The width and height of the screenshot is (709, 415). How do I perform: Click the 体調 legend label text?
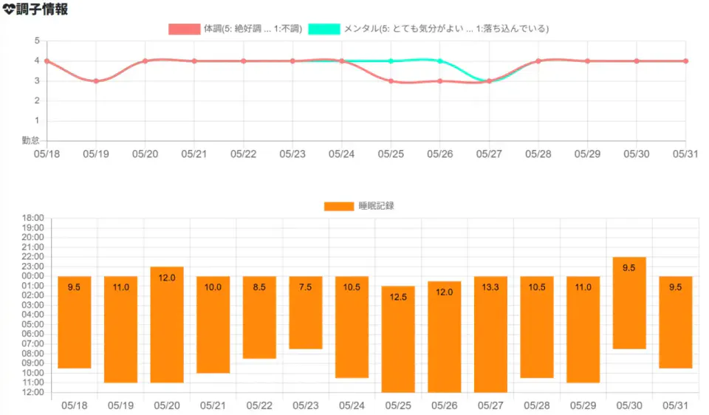click(x=253, y=29)
